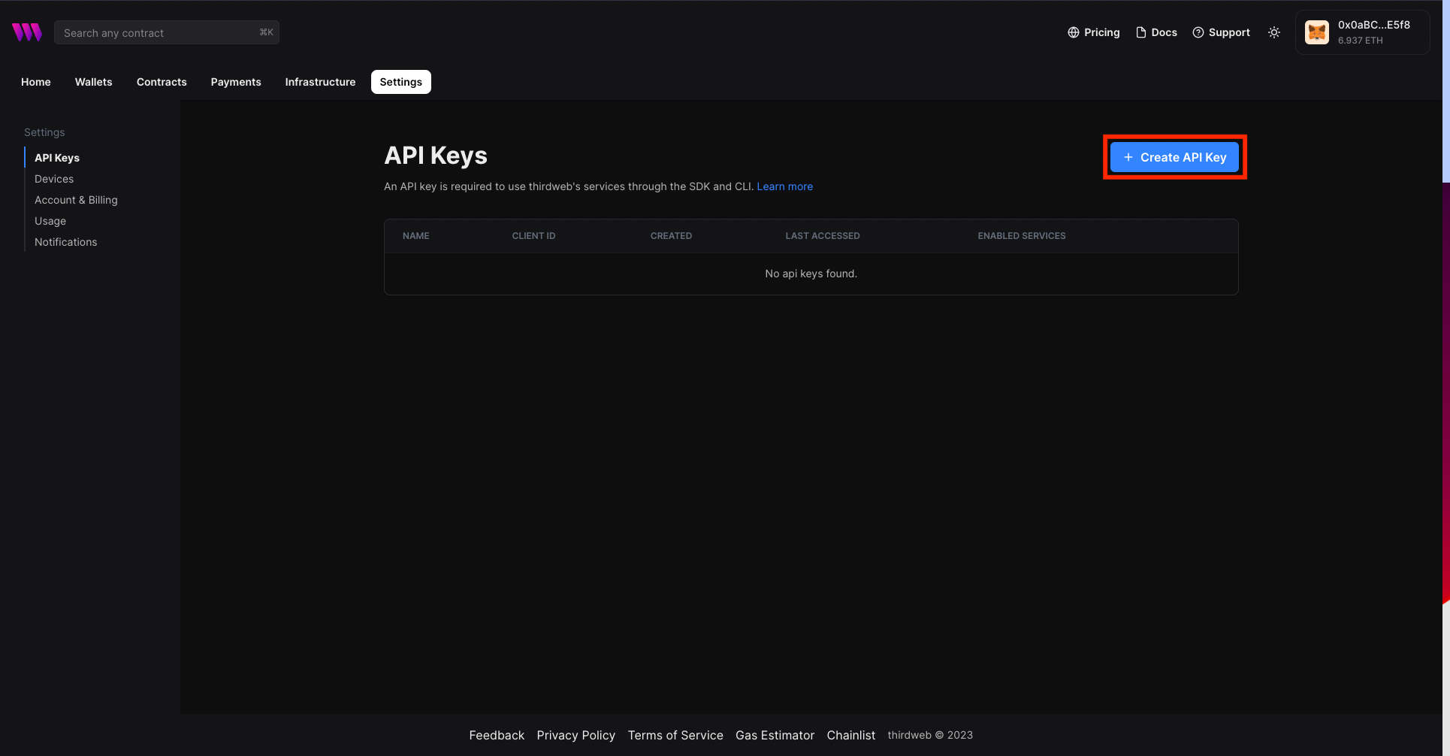Select the Settings tab
The height and width of the screenshot is (756, 1450).
(x=401, y=82)
